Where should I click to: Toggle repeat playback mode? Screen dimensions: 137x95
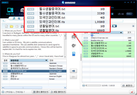click(119, 14)
